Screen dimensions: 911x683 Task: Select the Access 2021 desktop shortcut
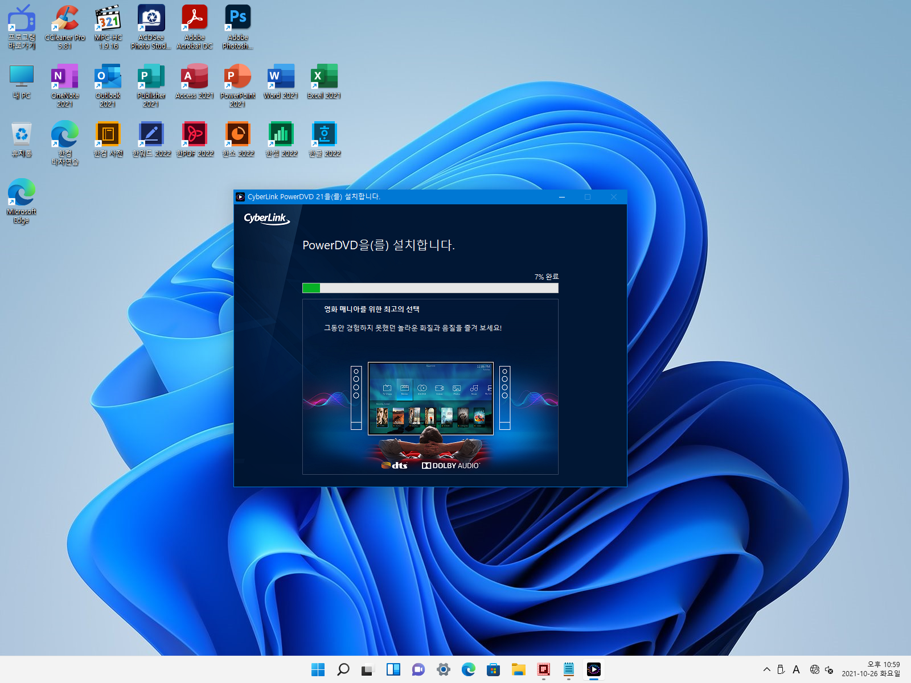coord(195,82)
